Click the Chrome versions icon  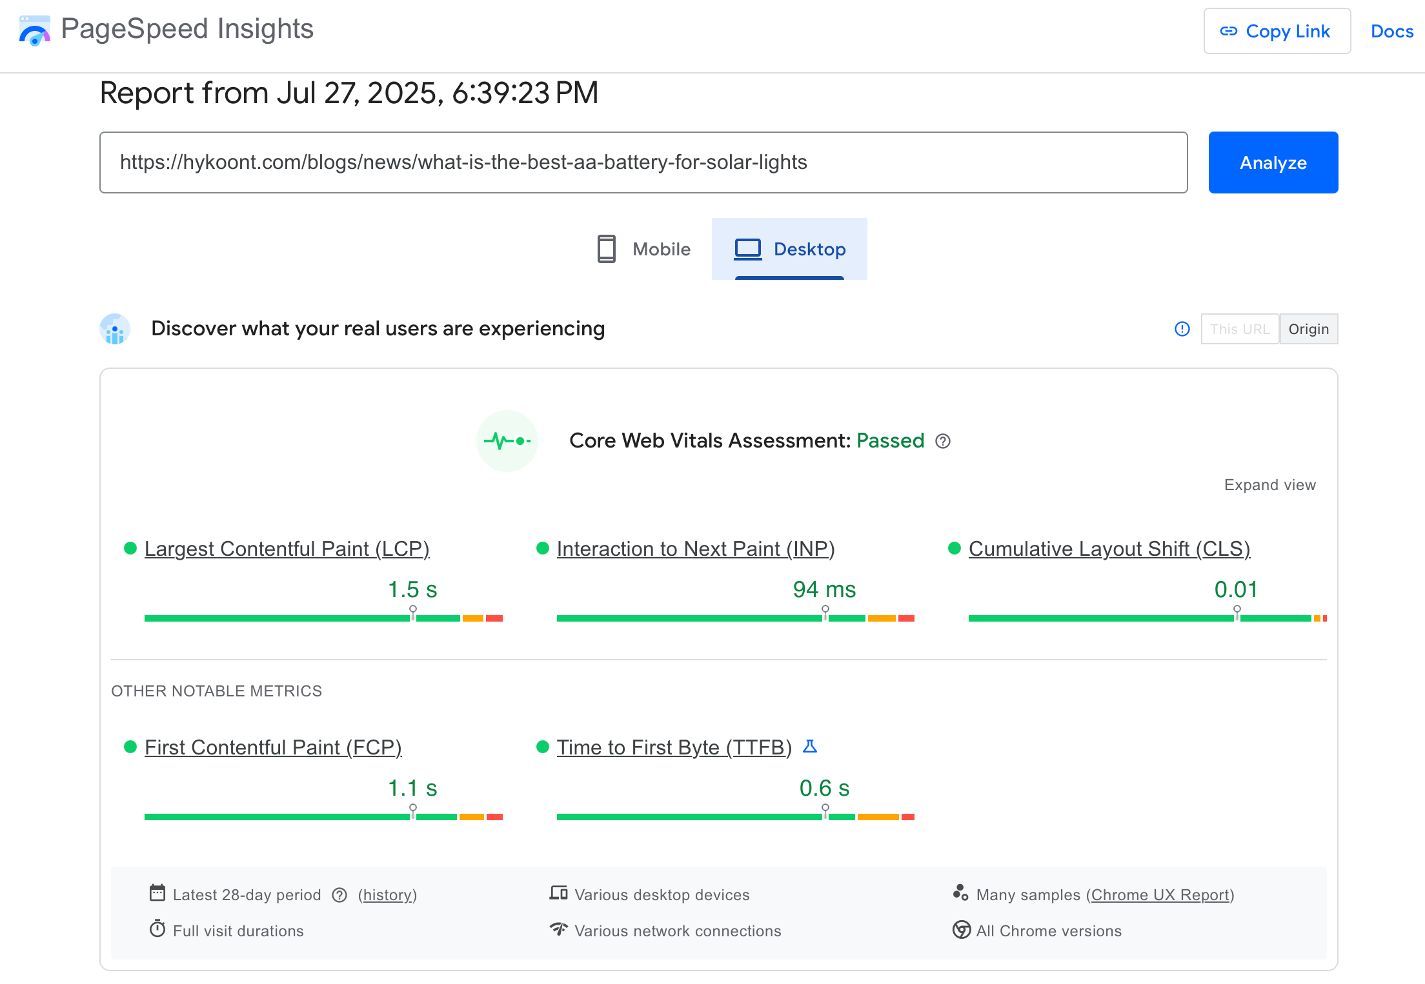(961, 930)
